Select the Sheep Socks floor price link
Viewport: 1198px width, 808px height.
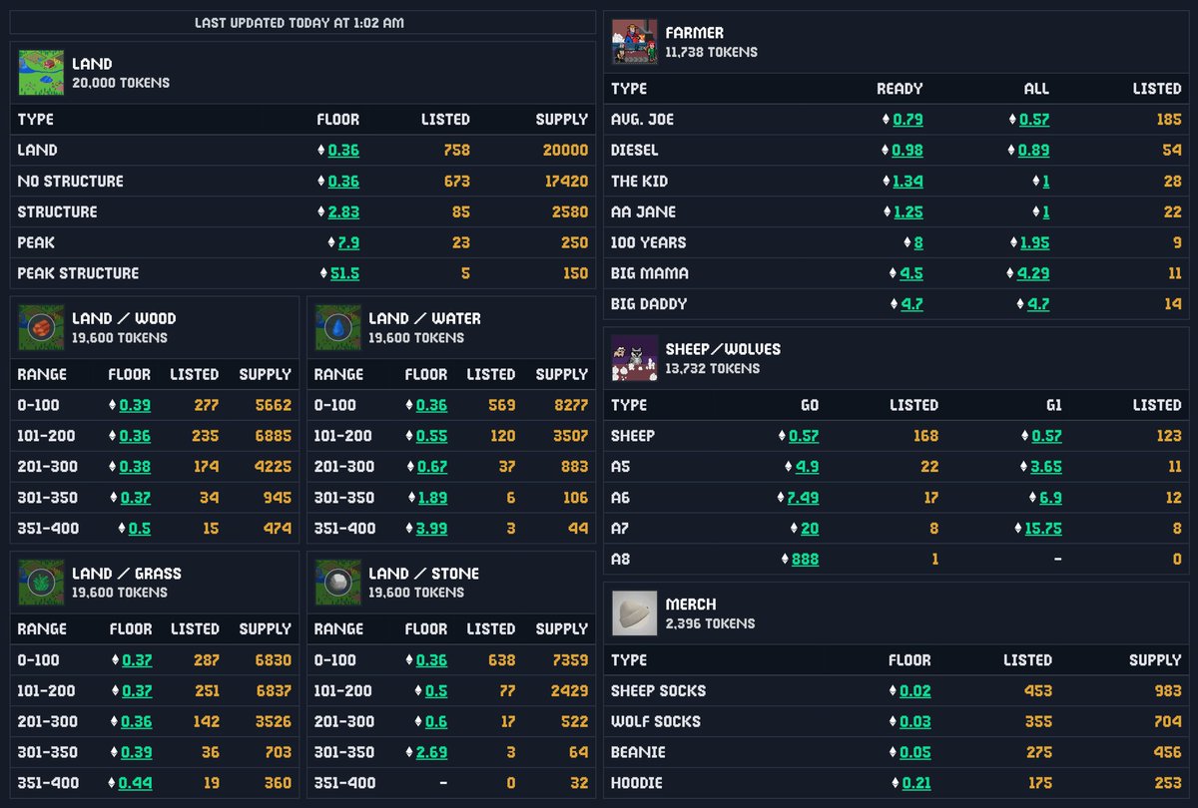point(913,690)
